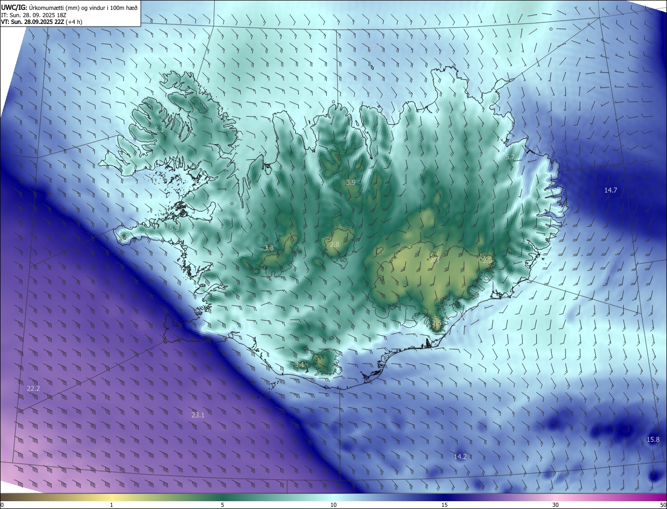Click the 5 tick on the color scale
The height and width of the screenshot is (509, 667).
[223, 505]
